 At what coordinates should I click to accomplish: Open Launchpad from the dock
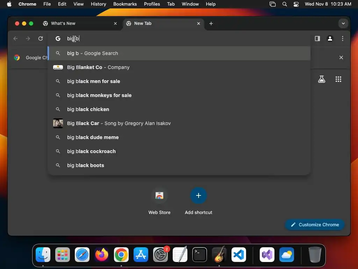(x=63, y=255)
